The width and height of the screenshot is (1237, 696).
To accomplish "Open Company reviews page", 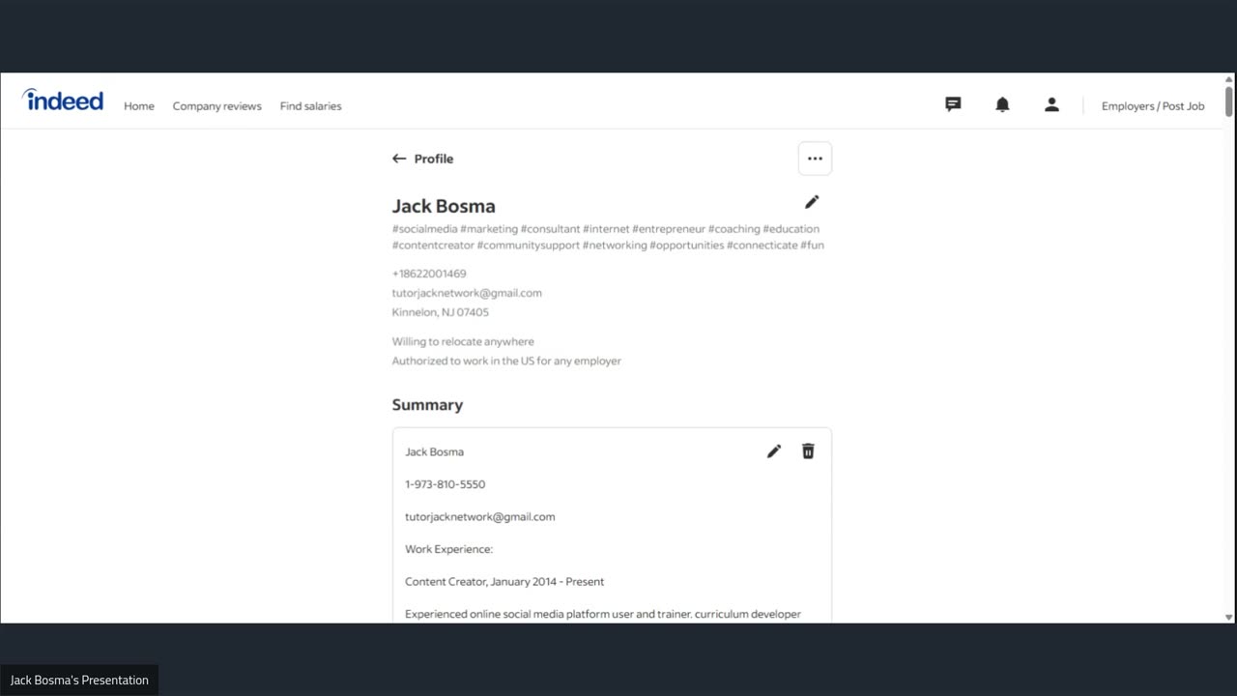I will coord(216,106).
